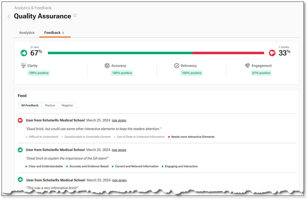Filter feed by Negative feedback
Image resolution: width=308 pixels, height=200 pixels.
[67, 105]
